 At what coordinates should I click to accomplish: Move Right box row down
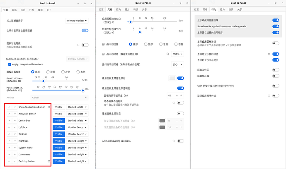coord(15,141)
